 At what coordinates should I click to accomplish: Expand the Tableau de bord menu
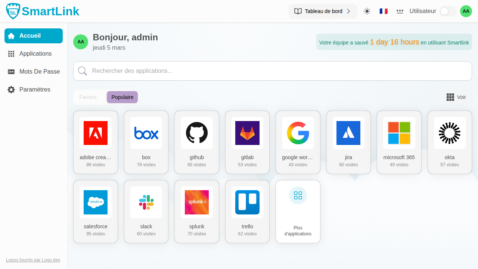coord(323,11)
